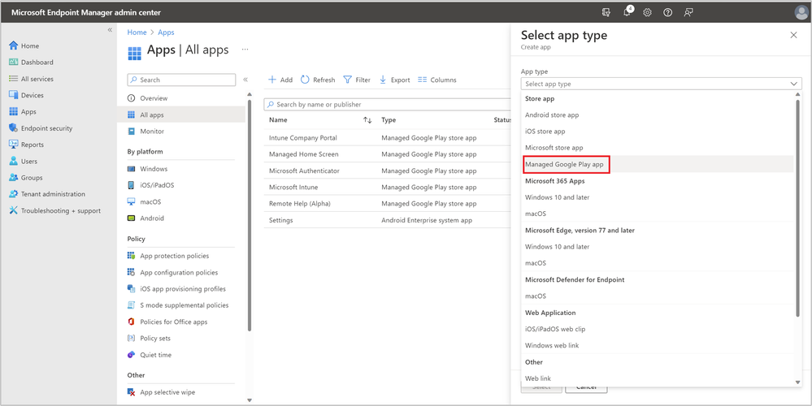Click Troubleshooting + support wrench icon
Screen dimensions: 812x406
tap(14, 210)
